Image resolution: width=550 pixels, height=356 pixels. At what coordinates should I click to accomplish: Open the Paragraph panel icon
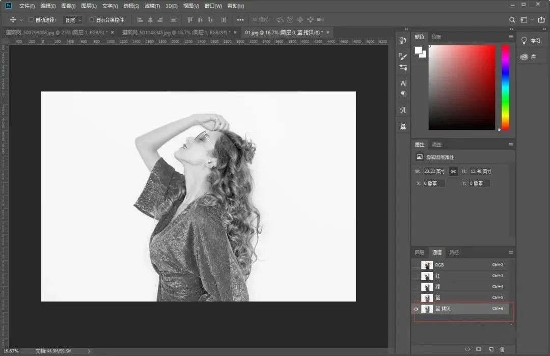click(x=403, y=94)
